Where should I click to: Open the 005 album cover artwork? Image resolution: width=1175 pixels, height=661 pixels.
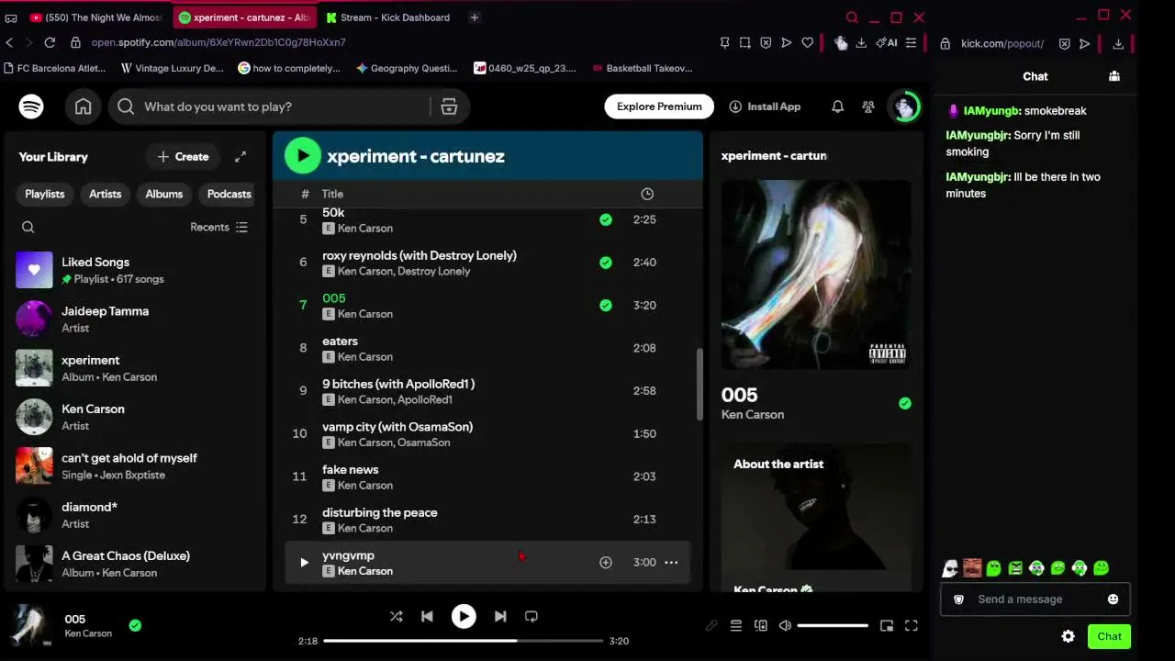coord(816,274)
